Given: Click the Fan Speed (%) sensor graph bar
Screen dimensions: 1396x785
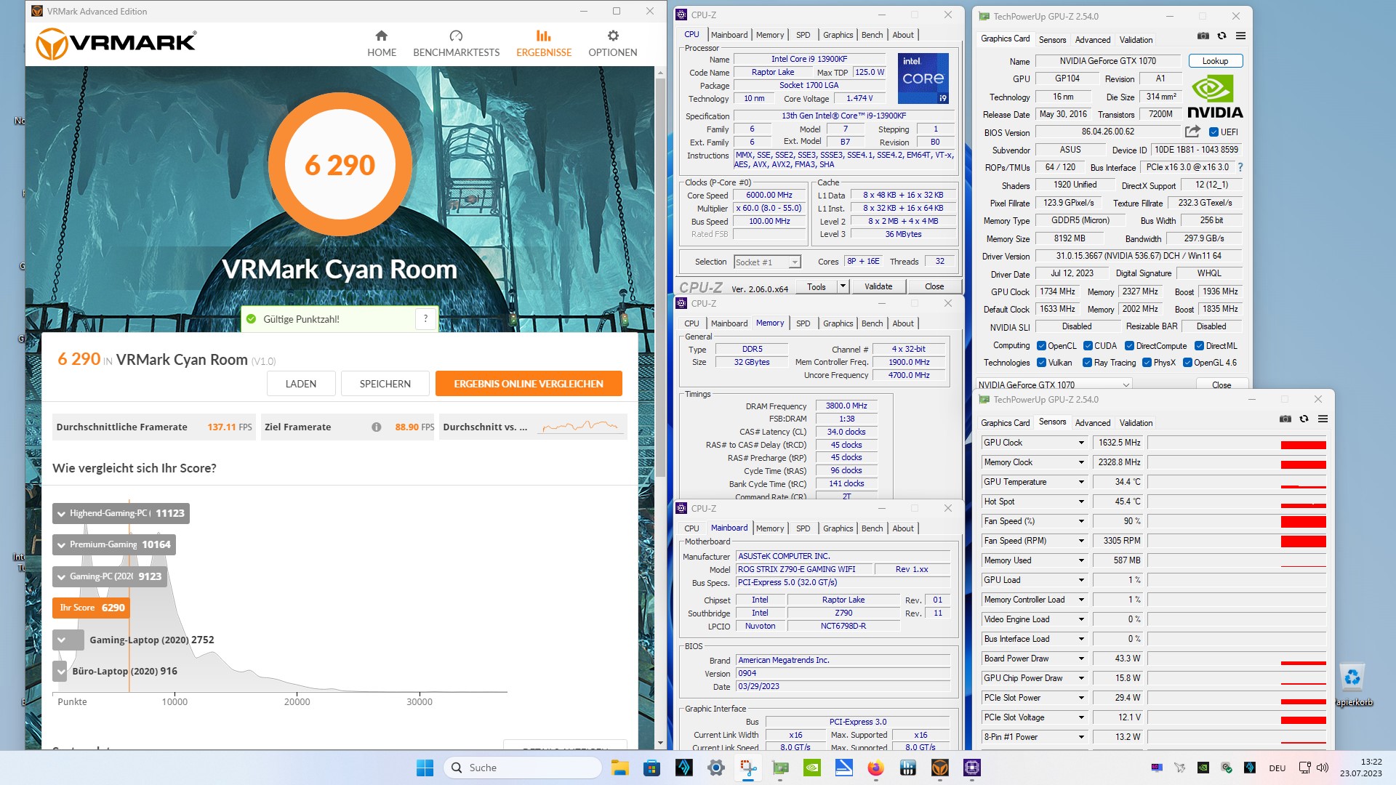Looking at the screenshot, I should click(1237, 521).
